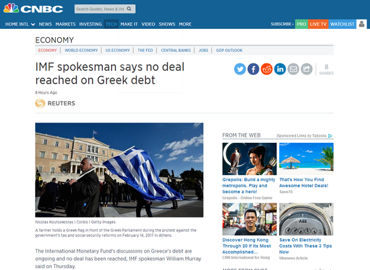Select the MARKETS menu item

[x=65, y=24]
